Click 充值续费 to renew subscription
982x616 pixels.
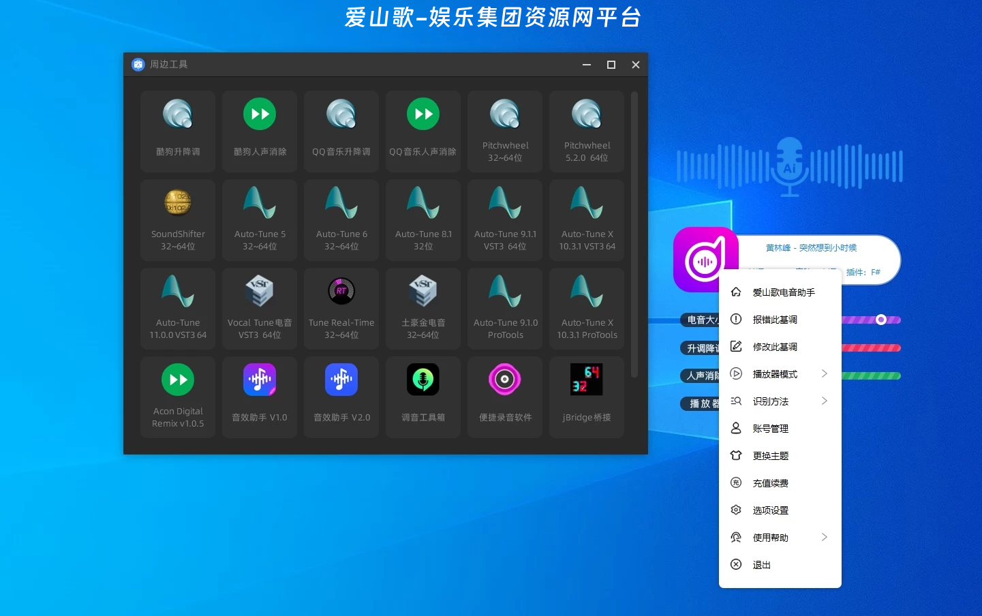pyautogui.click(x=771, y=482)
